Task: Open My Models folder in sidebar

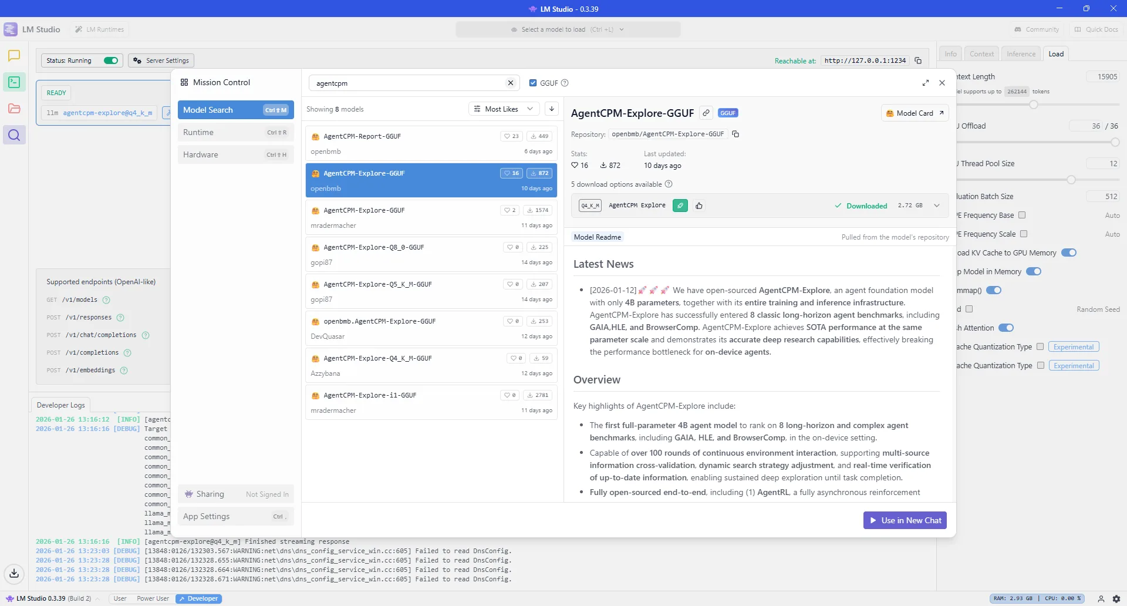Action: [14, 109]
